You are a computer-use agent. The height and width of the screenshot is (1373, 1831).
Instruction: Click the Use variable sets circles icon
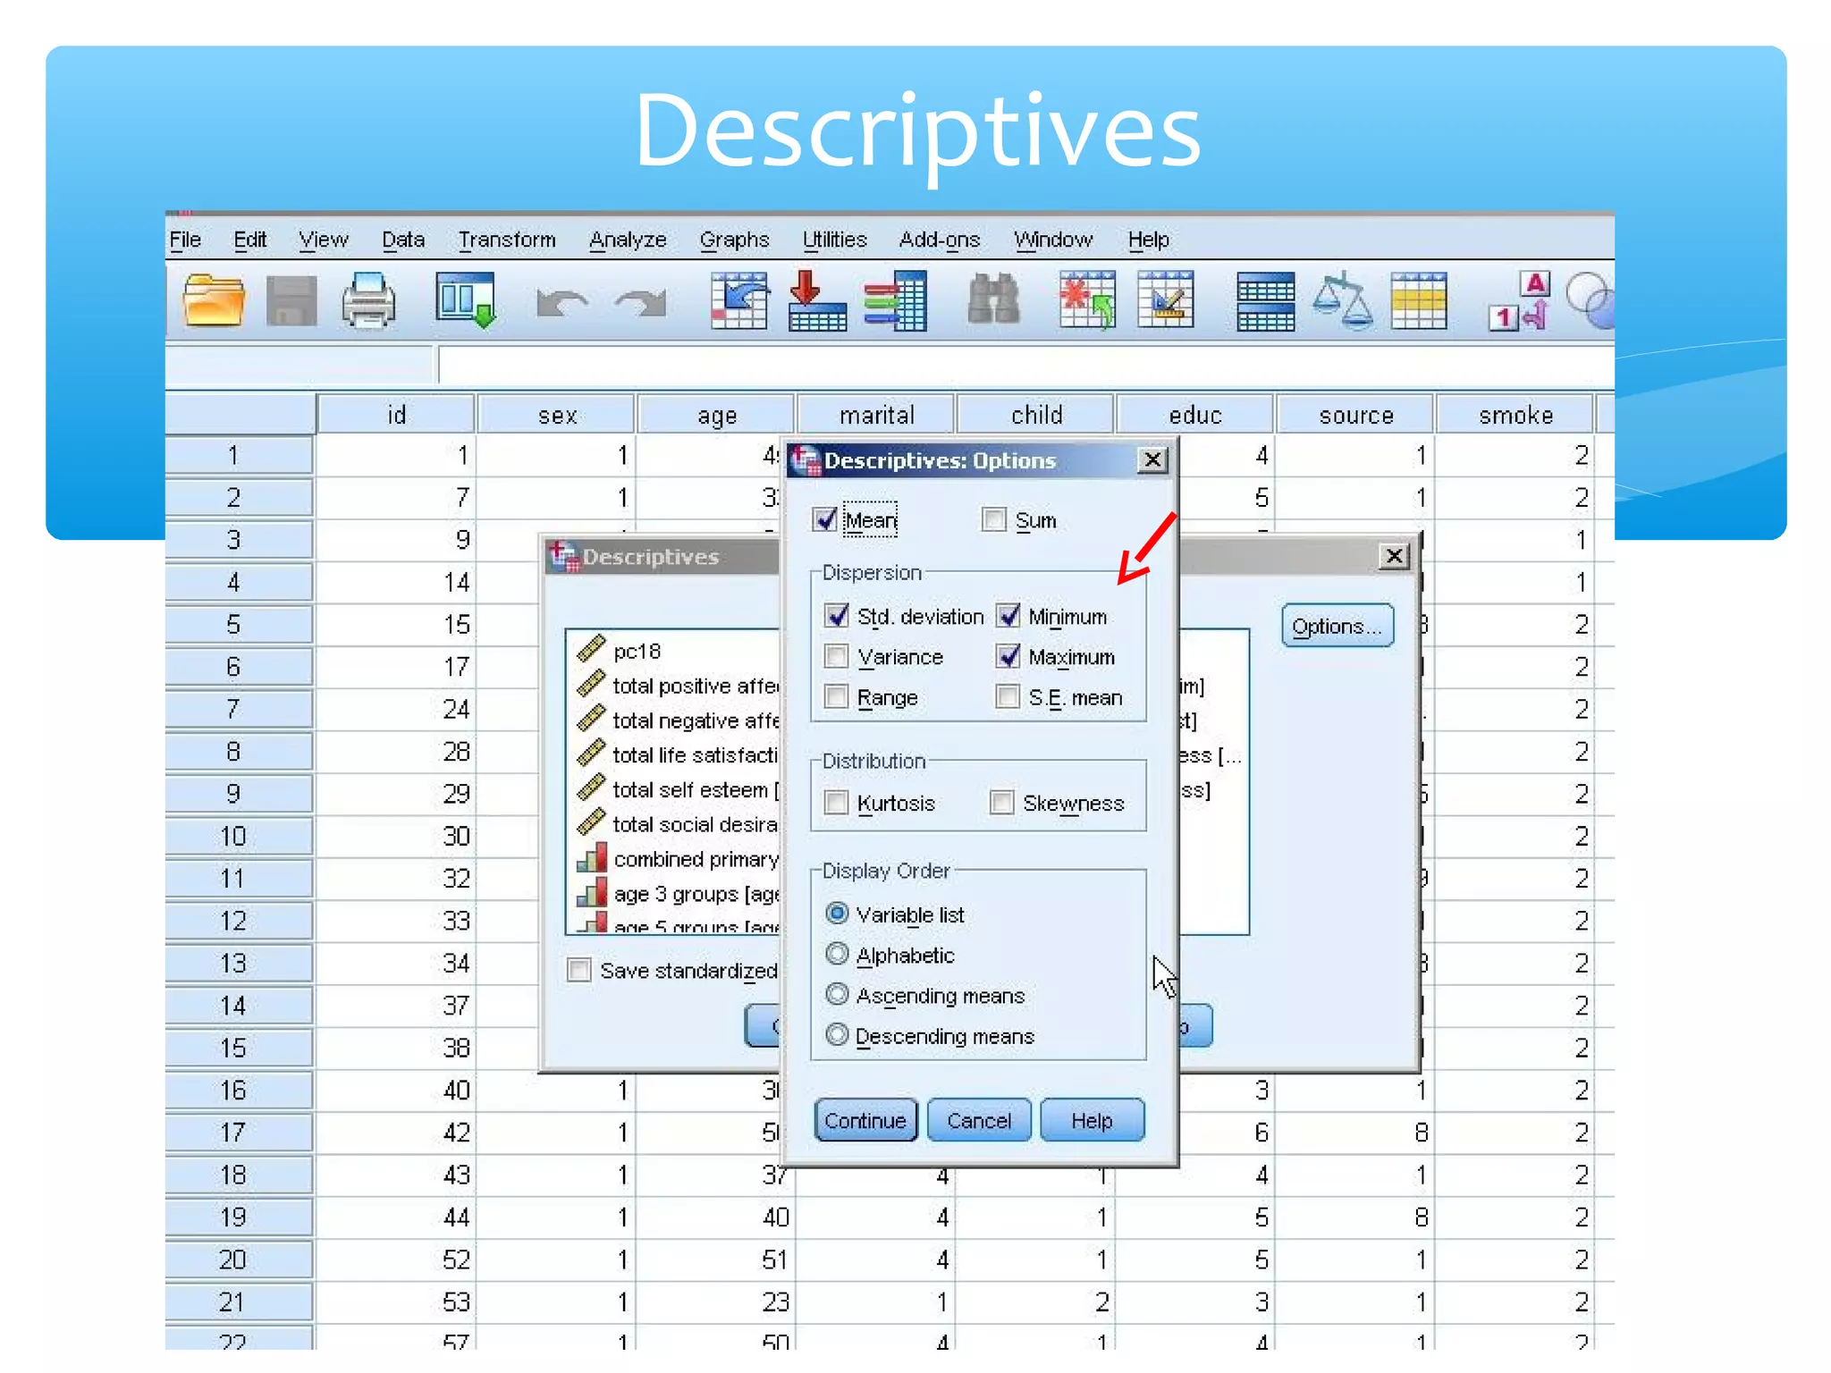[x=1591, y=301]
